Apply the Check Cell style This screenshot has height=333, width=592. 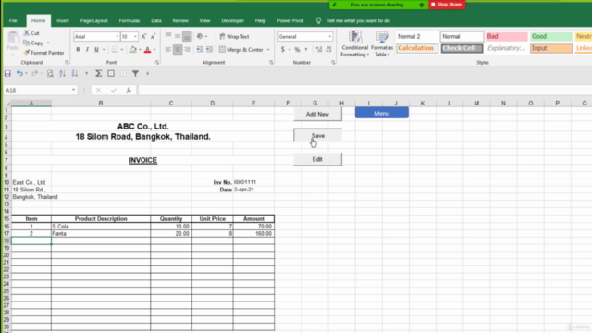coord(462,48)
